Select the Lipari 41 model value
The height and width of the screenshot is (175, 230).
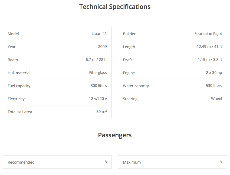tap(99, 34)
